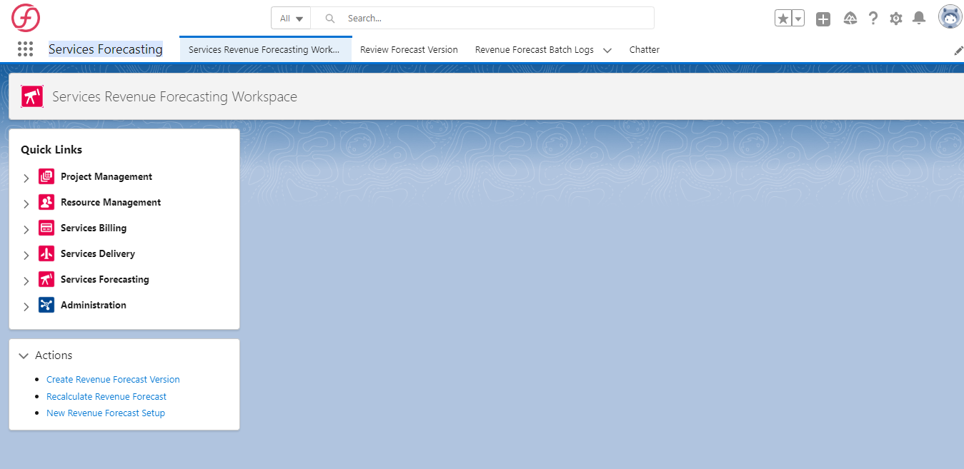Expand the Resource Management section
The height and width of the screenshot is (469, 964).
pyautogui.click(x=26, y=203)
